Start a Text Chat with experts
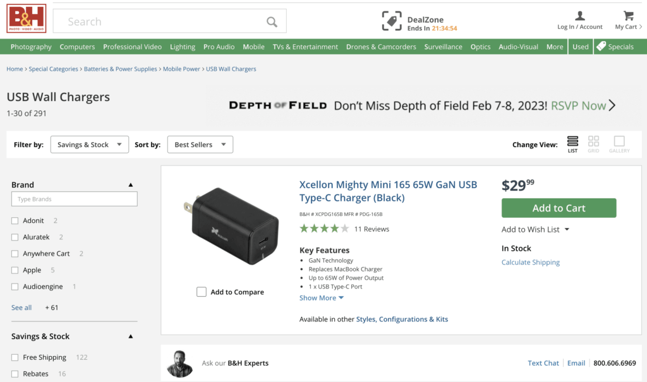This screenshot has width=647, height=382. point(543,363)
